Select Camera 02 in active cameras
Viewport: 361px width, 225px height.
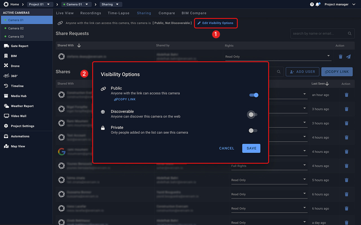pos(27,28)
